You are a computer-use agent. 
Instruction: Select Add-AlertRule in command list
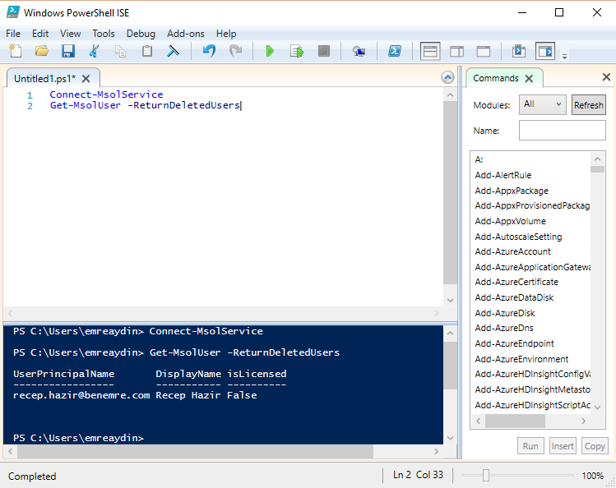[503, 175]
